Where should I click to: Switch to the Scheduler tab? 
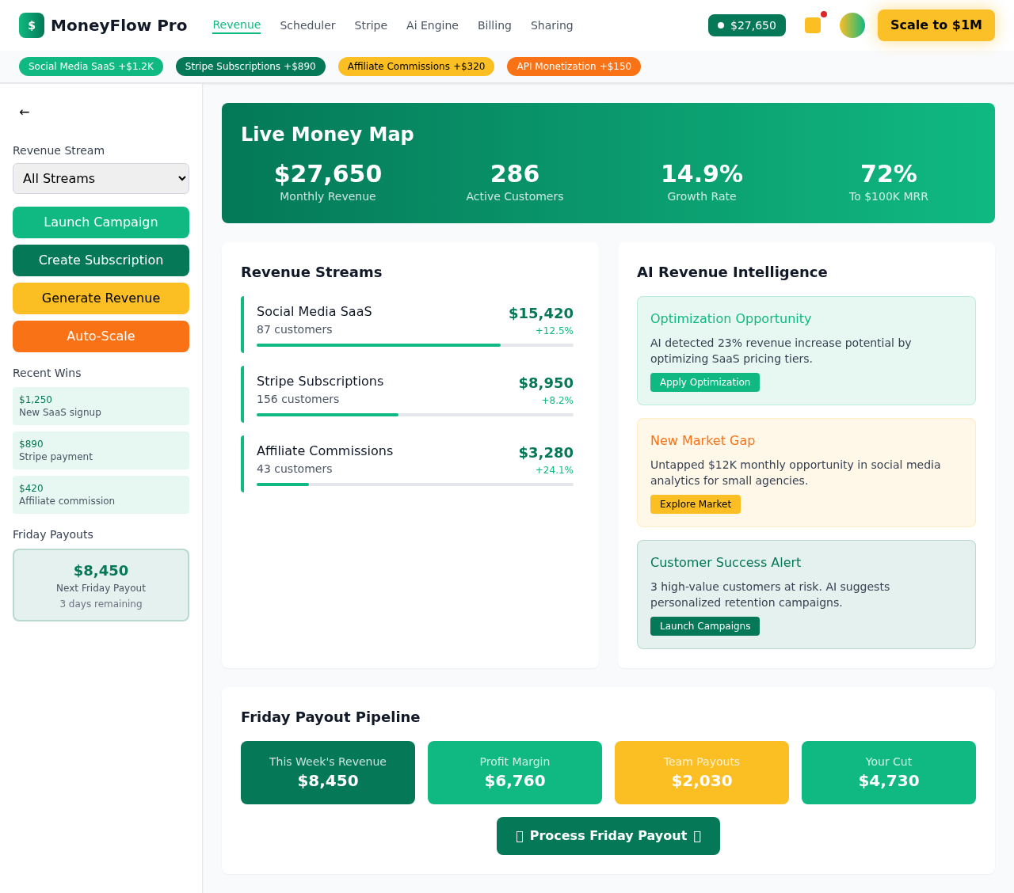click(x=307, y=25)
